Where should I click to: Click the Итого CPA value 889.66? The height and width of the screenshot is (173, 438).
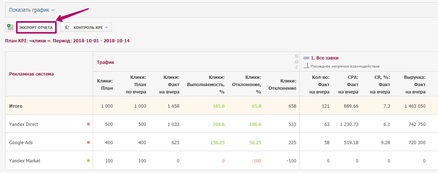[x=352, y=106]
